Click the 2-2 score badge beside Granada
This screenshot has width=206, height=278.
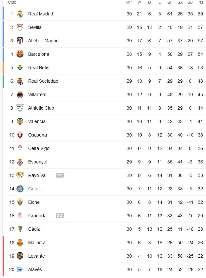[x=60, y=216]
